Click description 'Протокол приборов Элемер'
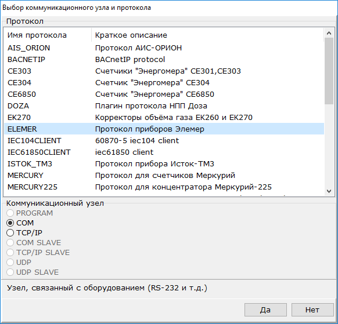 coord(150,129)
